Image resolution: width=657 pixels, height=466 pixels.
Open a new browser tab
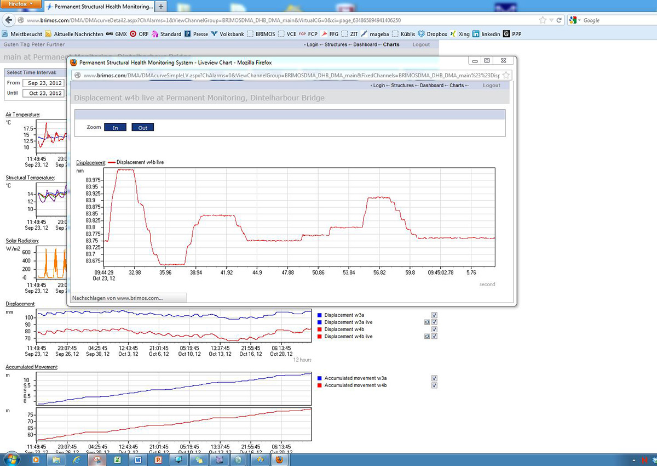pyautogui.click(x=161, y=7)
